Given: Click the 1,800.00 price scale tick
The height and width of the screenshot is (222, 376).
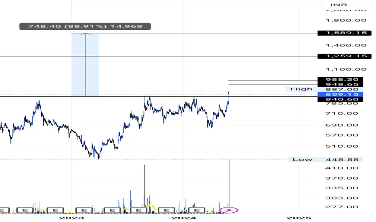Looking at the screenshot, I should pos(346,21).
